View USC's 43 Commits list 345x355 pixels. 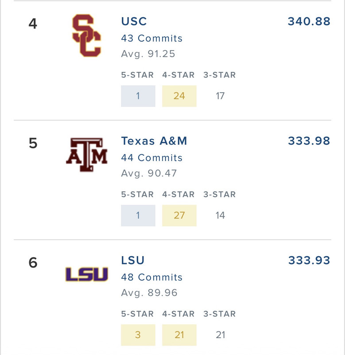(151, 38)
